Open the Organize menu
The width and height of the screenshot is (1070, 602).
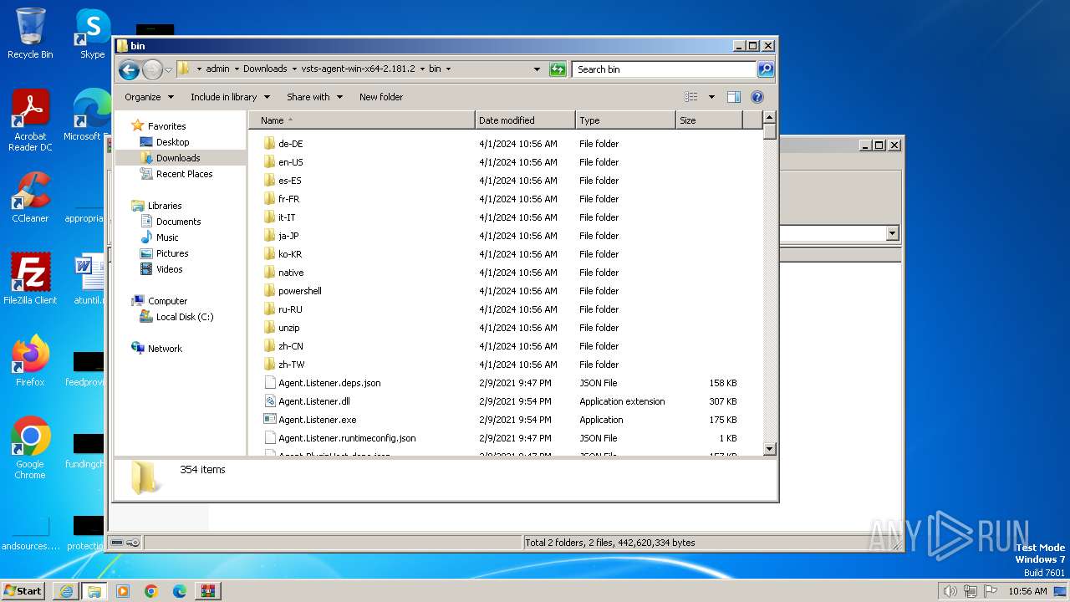[x=149, y=97]
